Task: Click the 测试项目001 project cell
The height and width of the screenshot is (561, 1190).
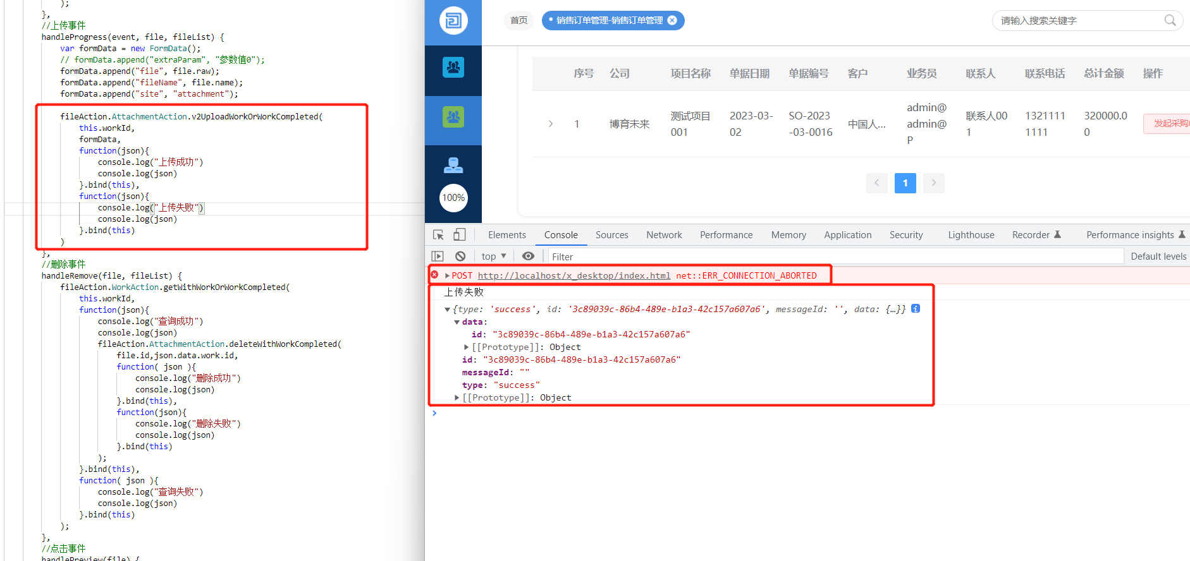Action: pyautogui.click(x=690, y=124)
